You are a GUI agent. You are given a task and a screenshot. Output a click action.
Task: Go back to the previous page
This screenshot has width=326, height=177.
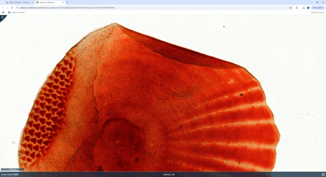tap(3, 8)
